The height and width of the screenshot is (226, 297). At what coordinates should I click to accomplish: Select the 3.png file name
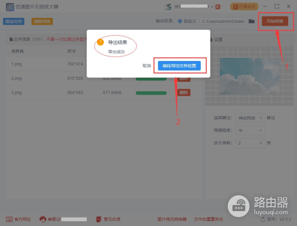(x=16, y=93)
